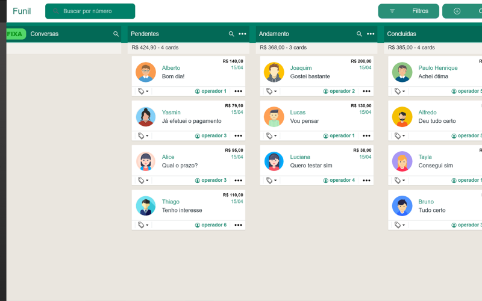482x301 pixels.
Task: Click Lucas's avatar picture
Action: pos(274,117)
